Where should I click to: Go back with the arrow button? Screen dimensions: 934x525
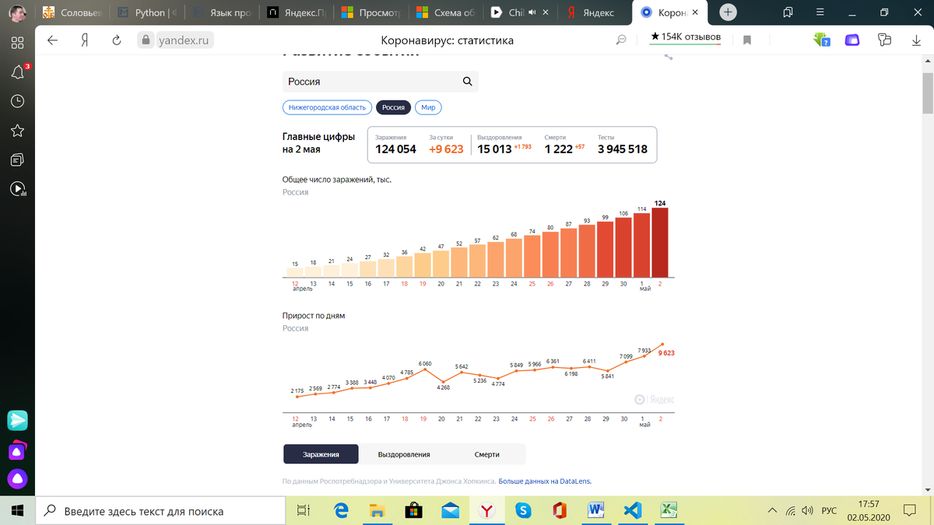pyautogui.click(x=53, y=40)
